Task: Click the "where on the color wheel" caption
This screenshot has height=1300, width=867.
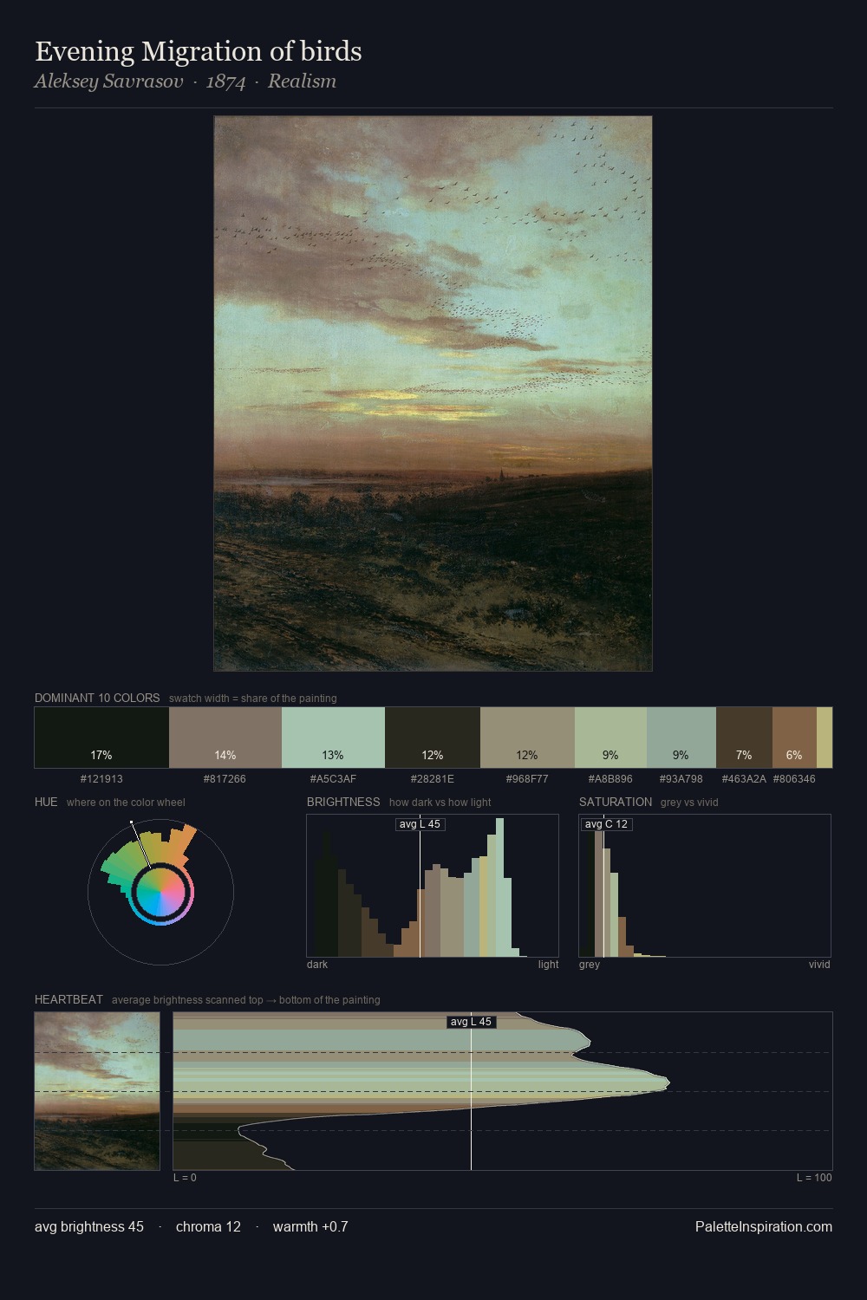Action: (126, 803)
